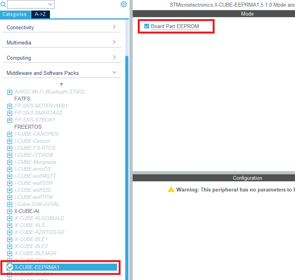
Task: Click download icon for X-CUBE-AZRTOS-G0
Action: click(x=10, y=232)
